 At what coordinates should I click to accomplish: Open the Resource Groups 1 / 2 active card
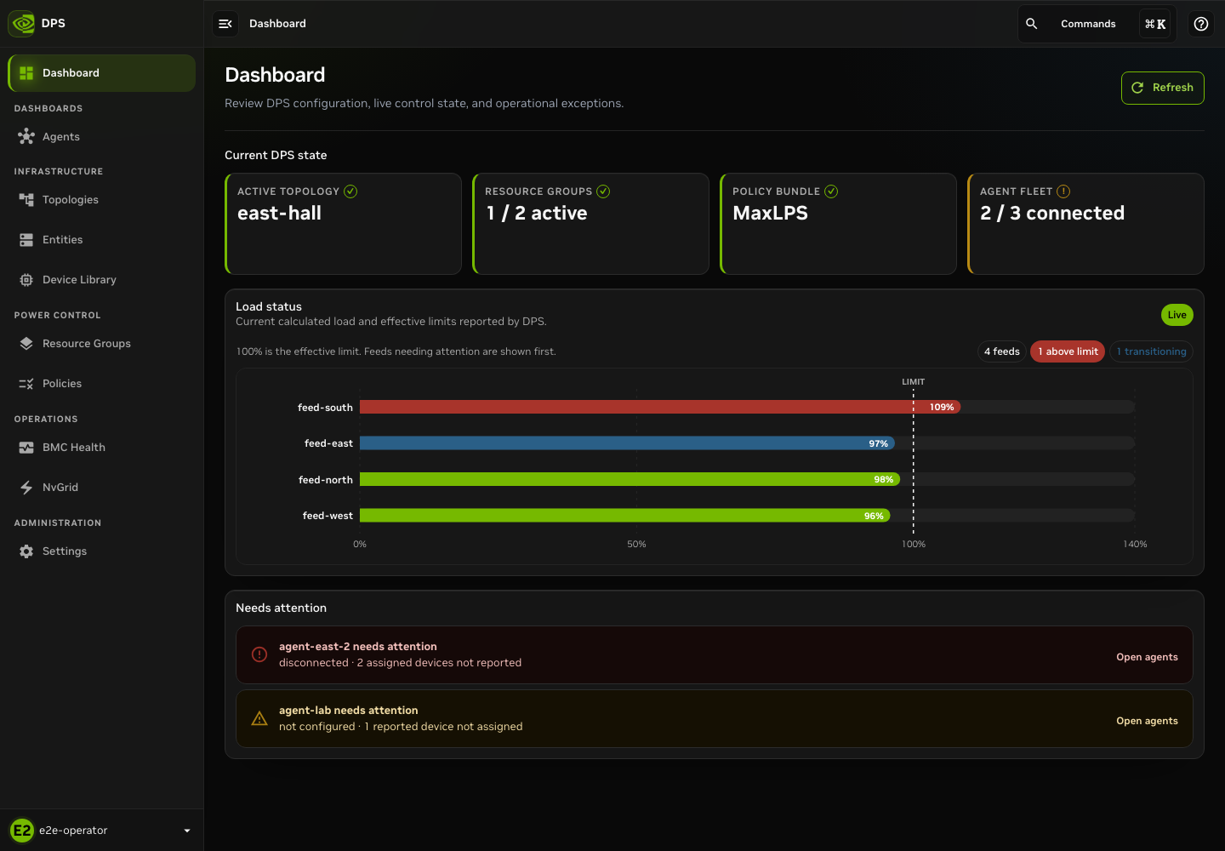[x=590, y=224]
